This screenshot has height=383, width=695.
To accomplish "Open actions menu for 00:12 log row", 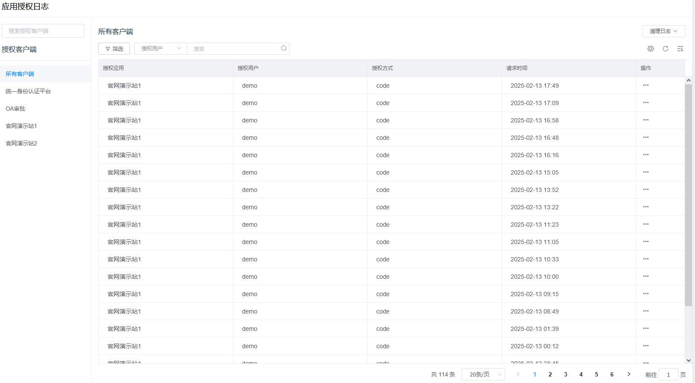I will (x=645, y=346).
